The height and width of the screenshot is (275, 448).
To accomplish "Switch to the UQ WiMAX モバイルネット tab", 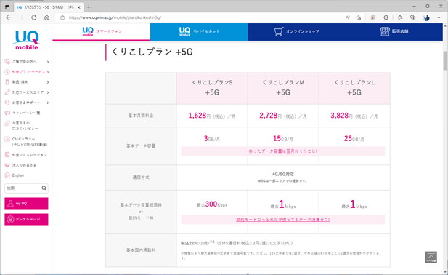I will pyautogui.click(x=199, y=31).
